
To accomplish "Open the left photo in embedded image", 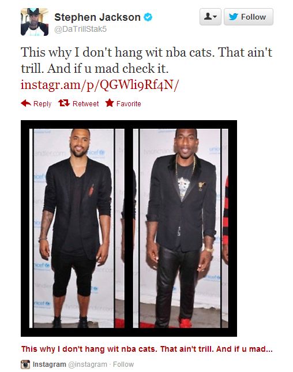I will pos(77,228).
